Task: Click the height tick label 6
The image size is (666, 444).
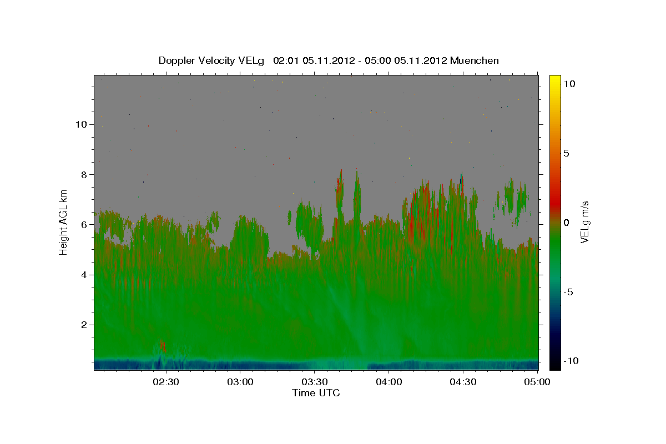Action: click(x=85, y=225)
